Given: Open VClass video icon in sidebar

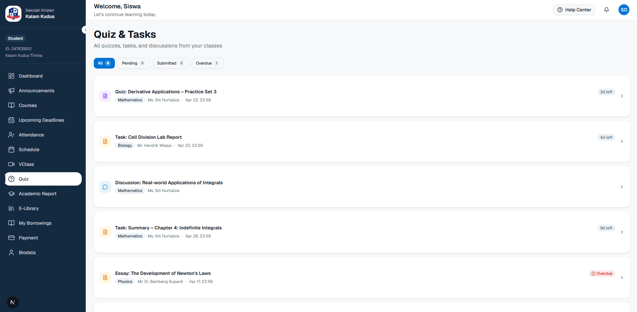Looking at the screenshot, I should point(11,164).
